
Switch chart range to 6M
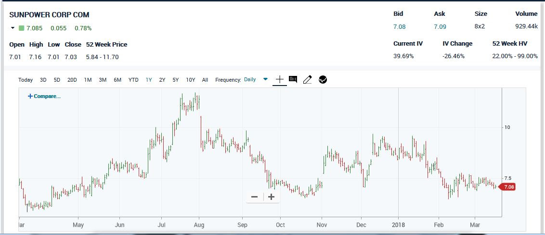tap(117, 80)
